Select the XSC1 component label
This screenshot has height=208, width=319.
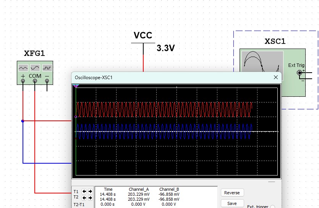(x=275, y=41)
